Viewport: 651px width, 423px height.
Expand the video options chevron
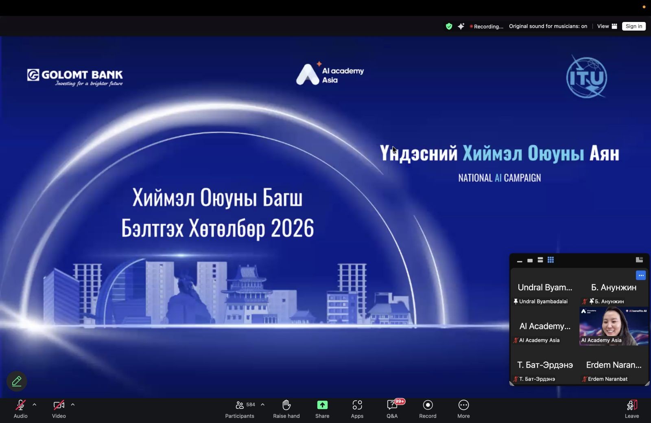(73, 405)
